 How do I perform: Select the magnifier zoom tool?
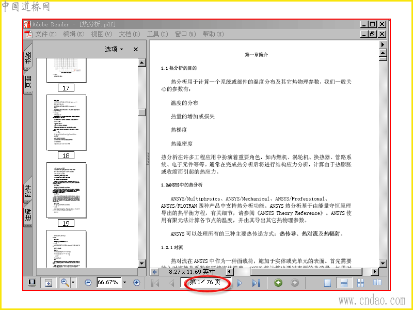click(65, 283)
